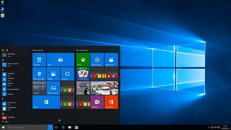This screenshot has height=130, width=231.
Task: Open the Films & TV tile
Action: pos(111,60)
